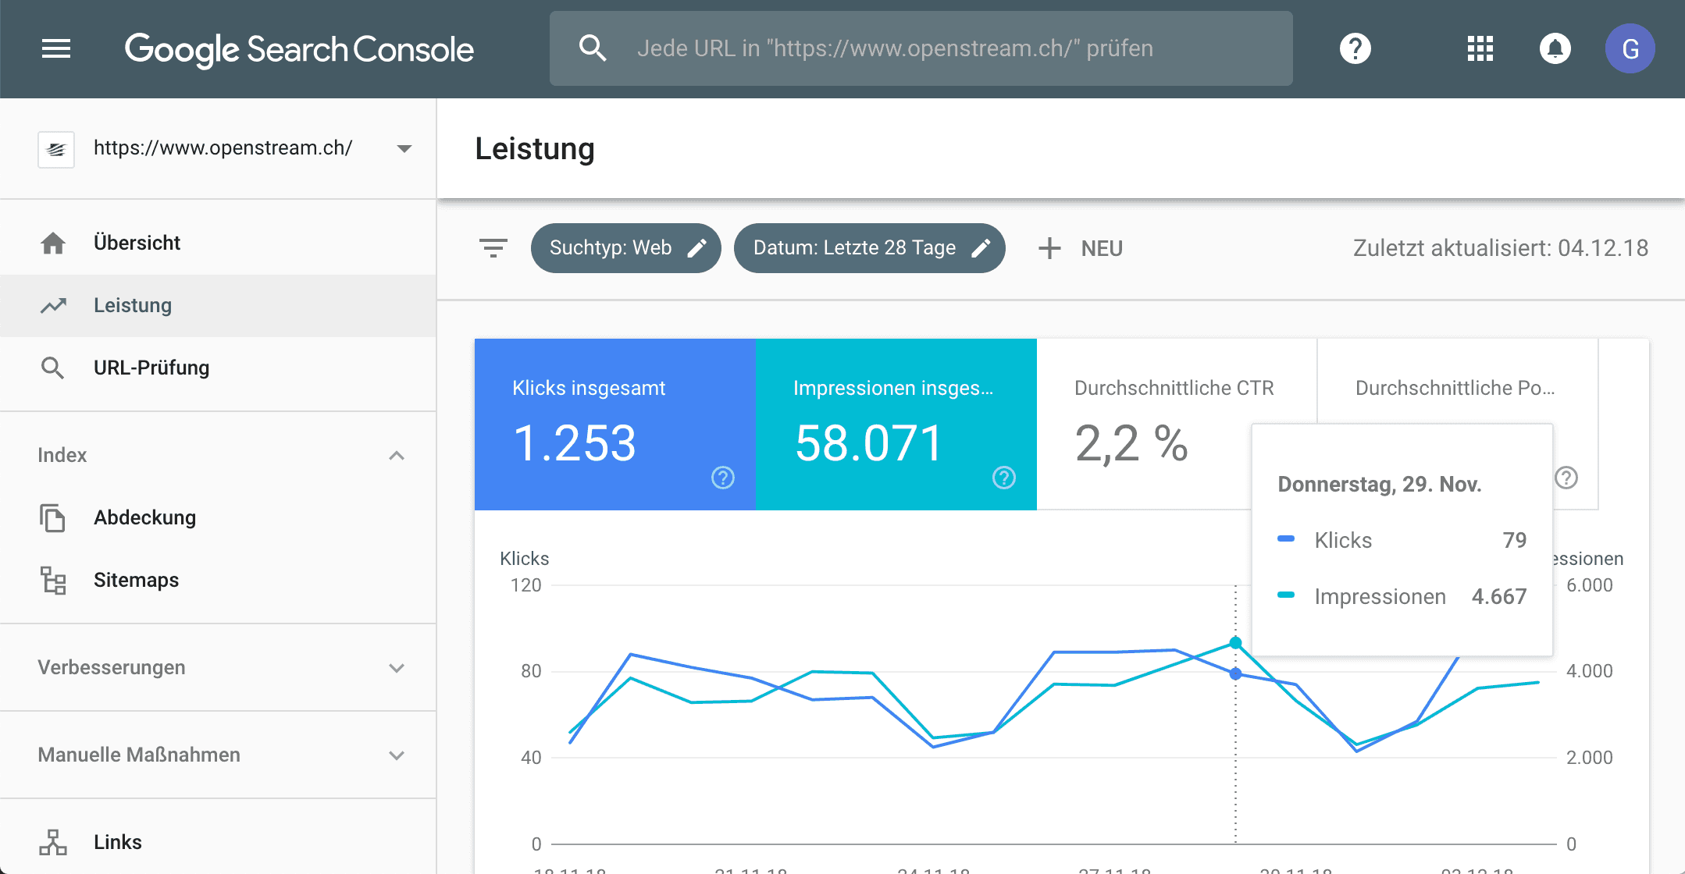
Task: Open the Google apps grid
Action: 1480,48
